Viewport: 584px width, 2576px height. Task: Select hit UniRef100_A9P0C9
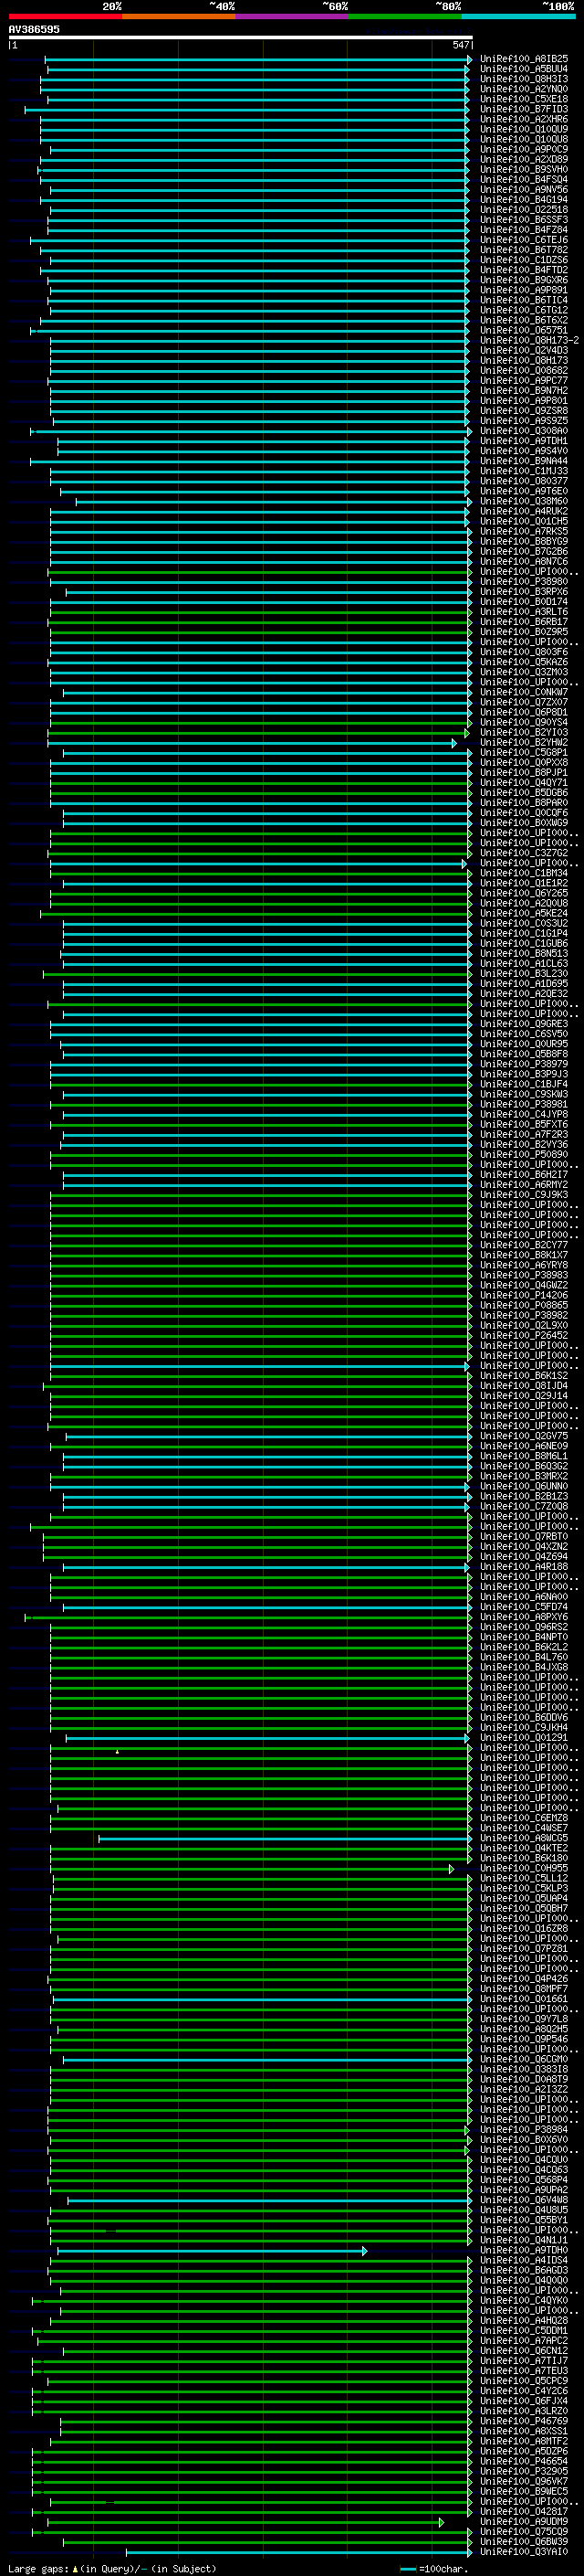[x=523, y=149]
